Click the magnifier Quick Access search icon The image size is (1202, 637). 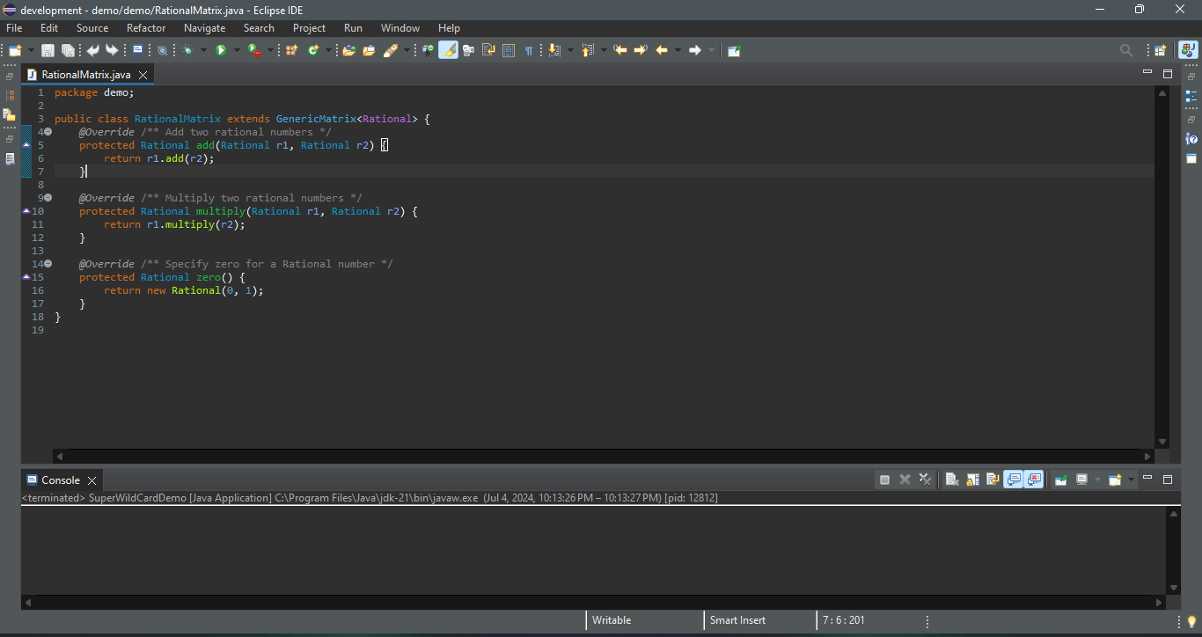[x=1126, y=51]
